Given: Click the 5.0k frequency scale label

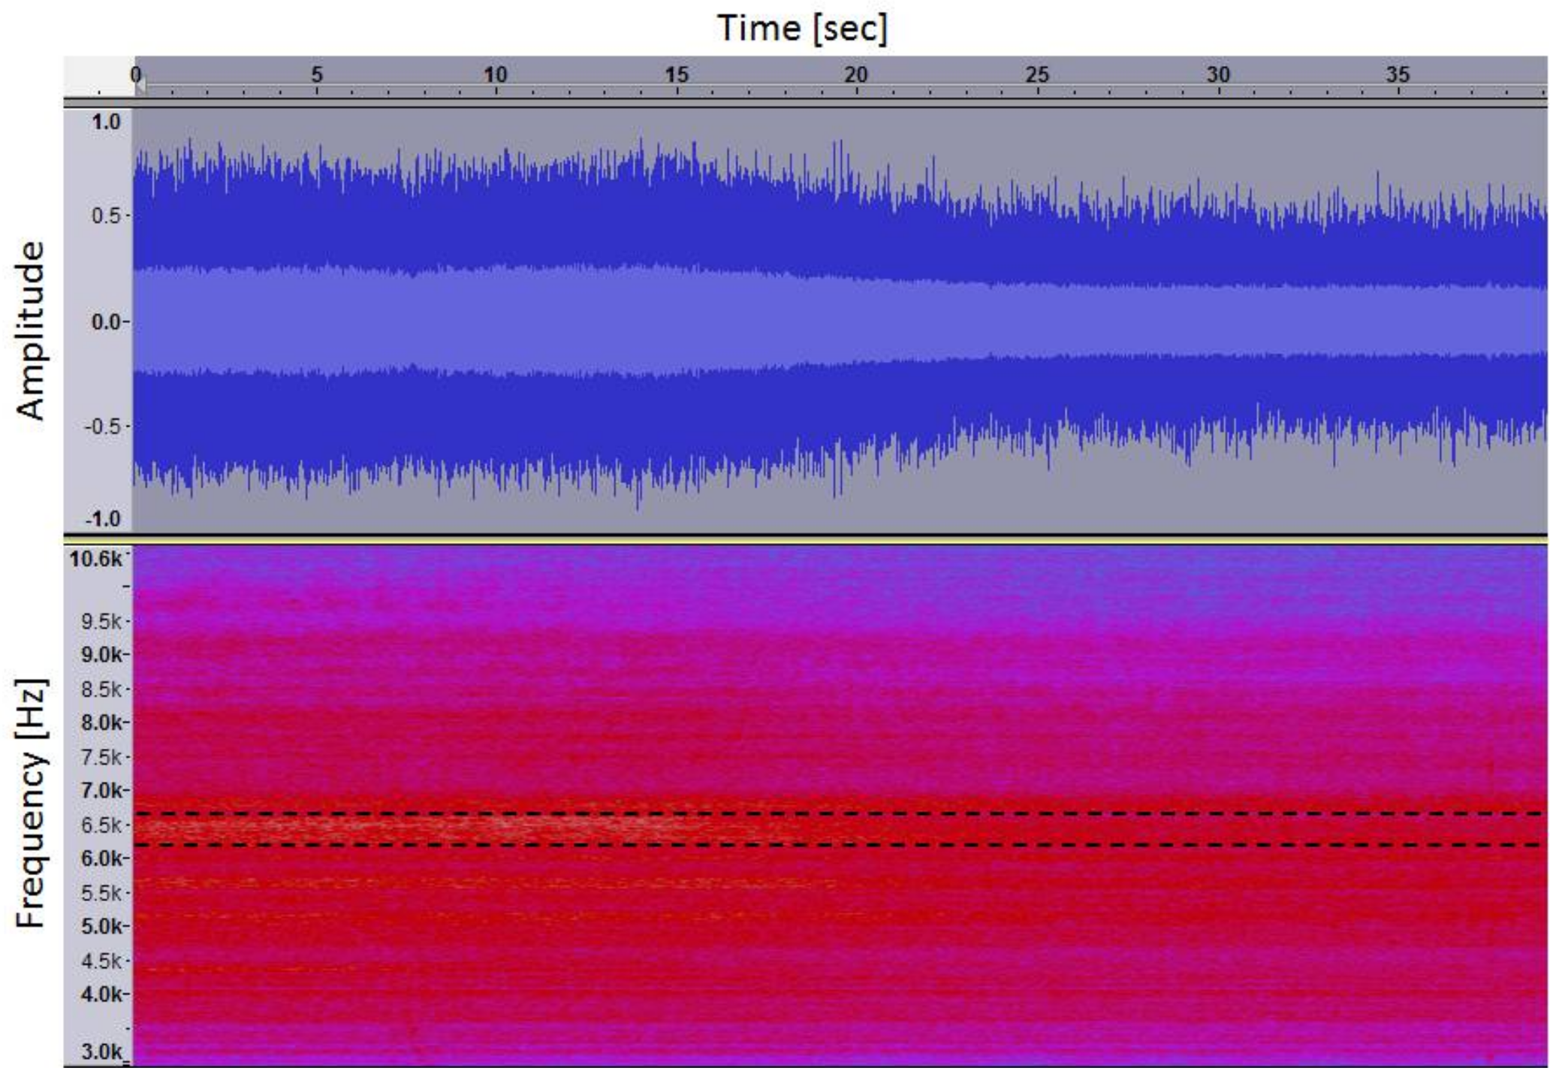Looking at the screenshot, I should point(102,927).
